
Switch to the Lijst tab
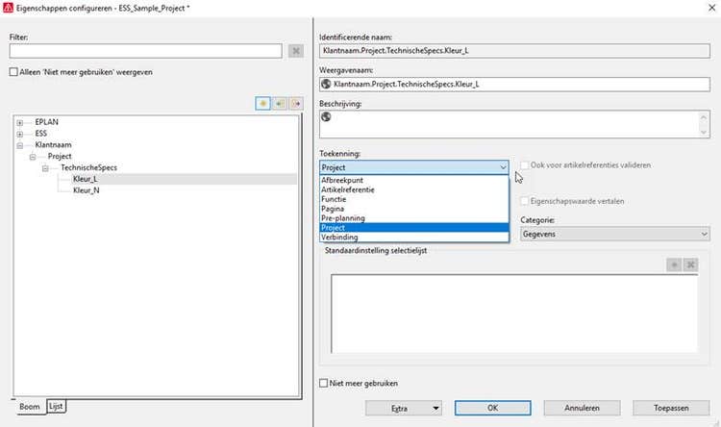click(56, 408)
